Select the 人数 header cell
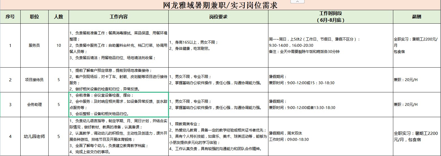Screen dimensions: 441x156 pos(58,17)
